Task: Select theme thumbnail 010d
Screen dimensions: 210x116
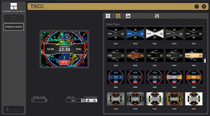Action: click(x=174, y=99)
